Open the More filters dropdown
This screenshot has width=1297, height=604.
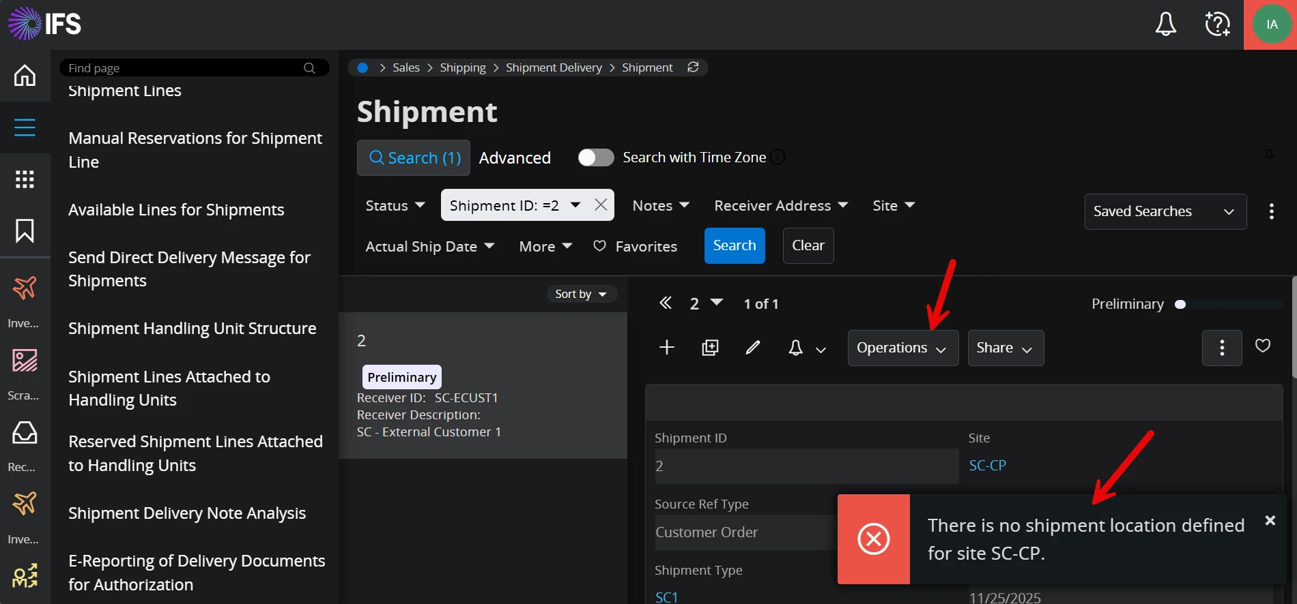click(545, 246)
